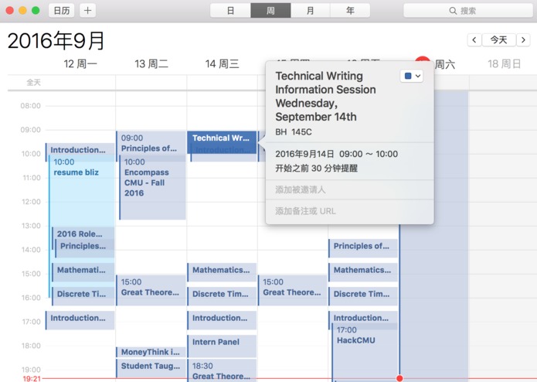Click 12 周一 day header
This screenshot has width=537, height=382.
click(x=80, y=63)
